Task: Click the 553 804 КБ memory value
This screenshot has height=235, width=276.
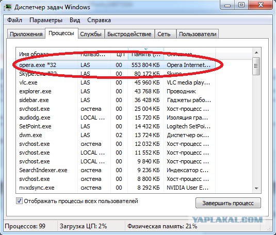Action: (x=145, y=65)
